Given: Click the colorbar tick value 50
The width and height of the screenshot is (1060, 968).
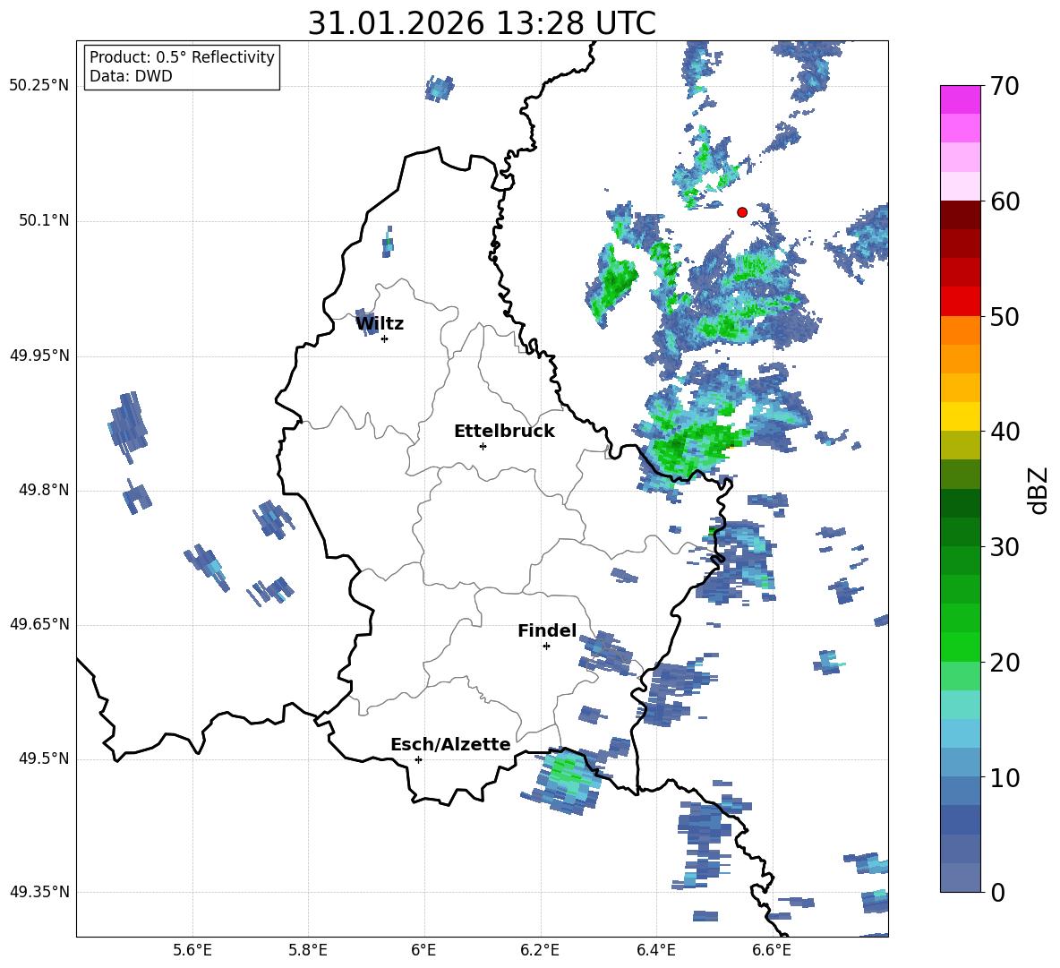Looking at the screenshot, I should pyautogui.click(x=1004, y=316).
